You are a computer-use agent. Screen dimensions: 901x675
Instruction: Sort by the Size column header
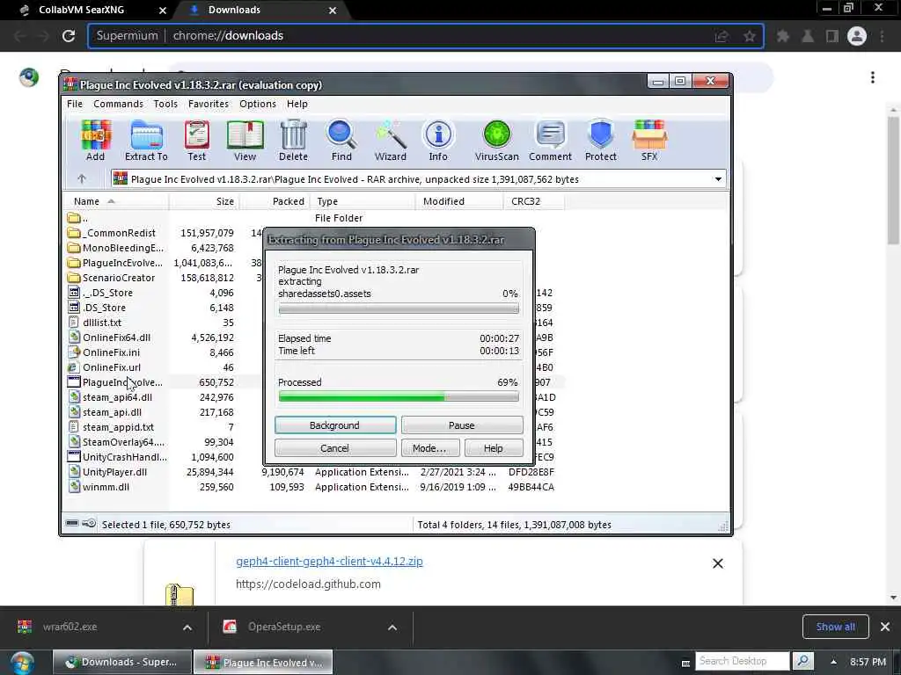pyautogui.click(x=224, y=201)
